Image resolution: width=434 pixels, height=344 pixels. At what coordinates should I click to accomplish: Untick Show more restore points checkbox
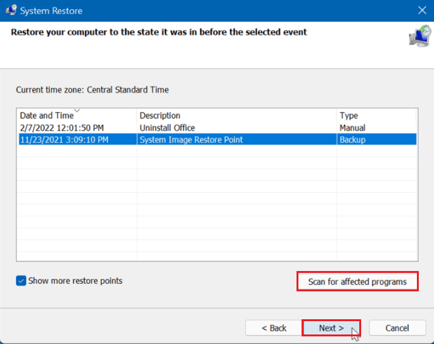21,281
